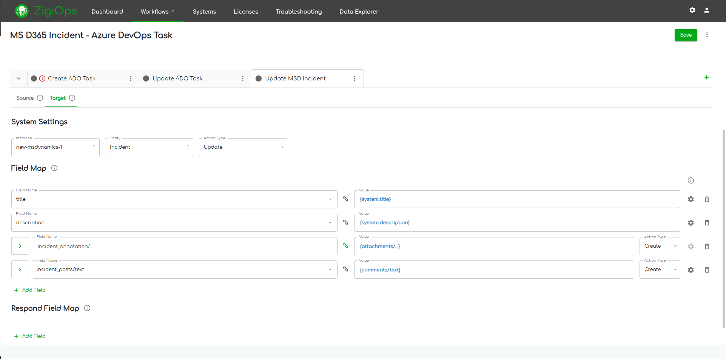Delete the title field mapping
726x359 pixels.
coord(707,199)
